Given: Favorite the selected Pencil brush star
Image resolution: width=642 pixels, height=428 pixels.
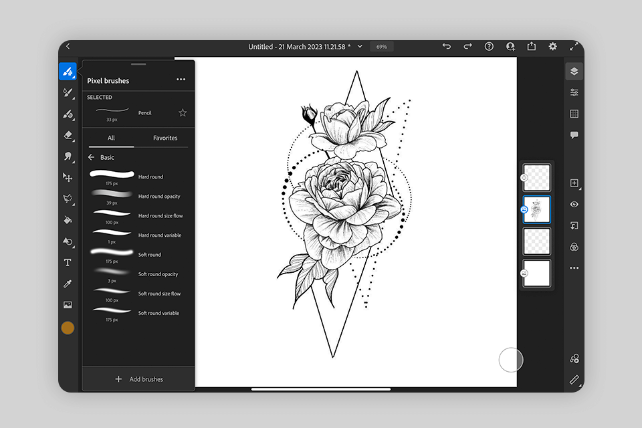Looking at the screenshot, I should pos(183,112).
